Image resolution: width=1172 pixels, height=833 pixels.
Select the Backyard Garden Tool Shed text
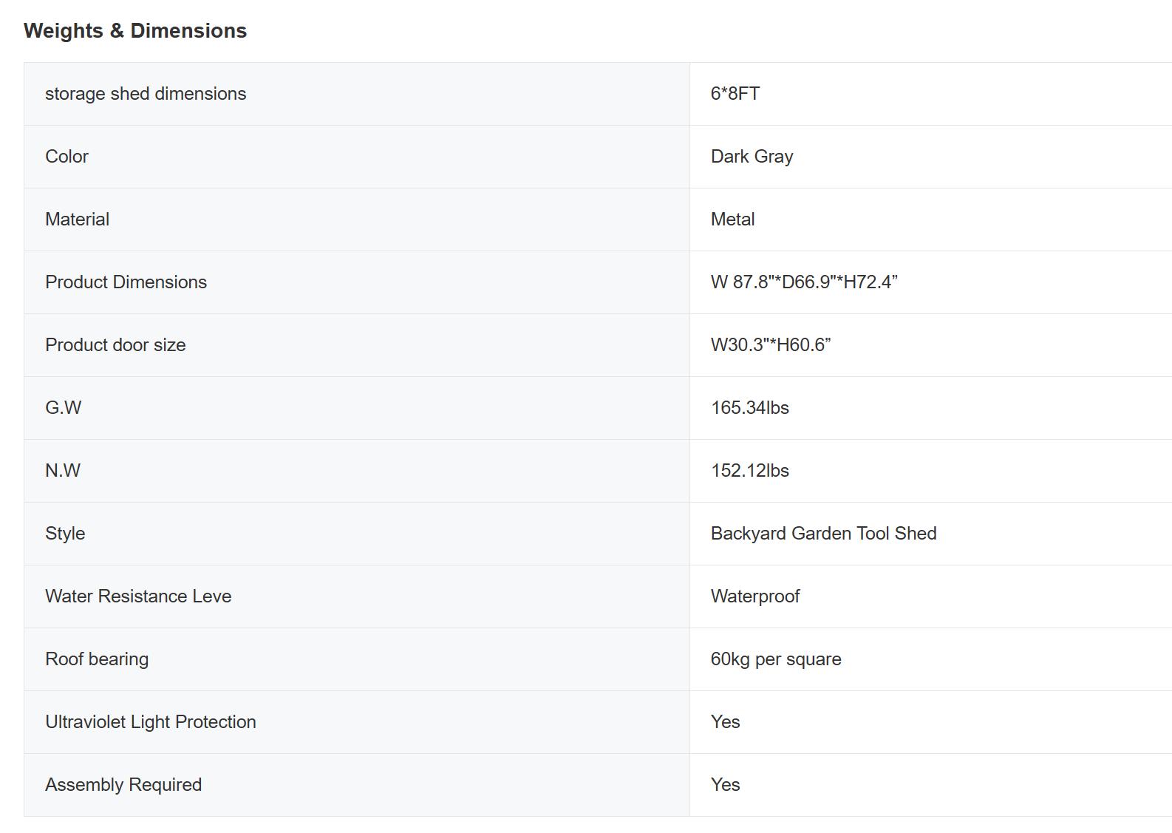click(823, 534)
